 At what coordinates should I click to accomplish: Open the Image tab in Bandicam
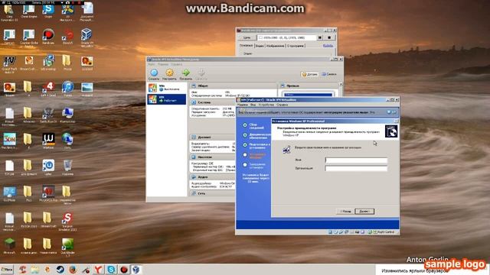[276, 46]
